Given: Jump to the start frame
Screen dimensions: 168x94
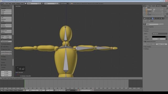Looking at the screenshot, I should point(56,90).
